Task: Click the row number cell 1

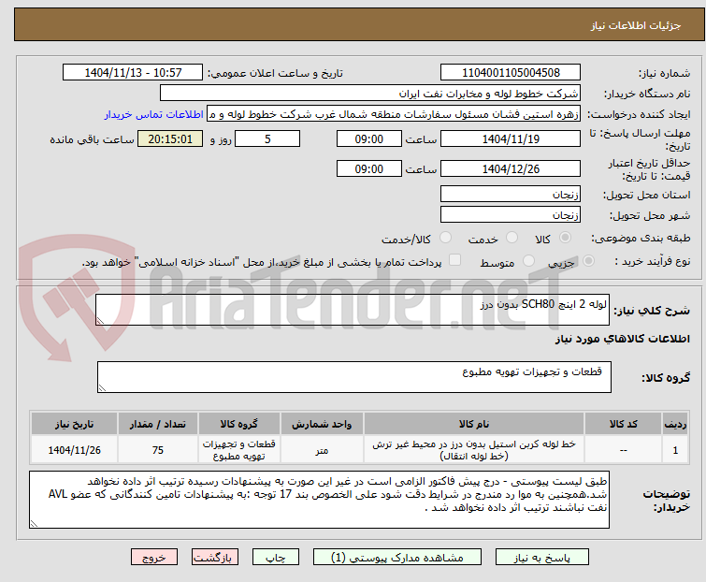Action: point(675,449)
